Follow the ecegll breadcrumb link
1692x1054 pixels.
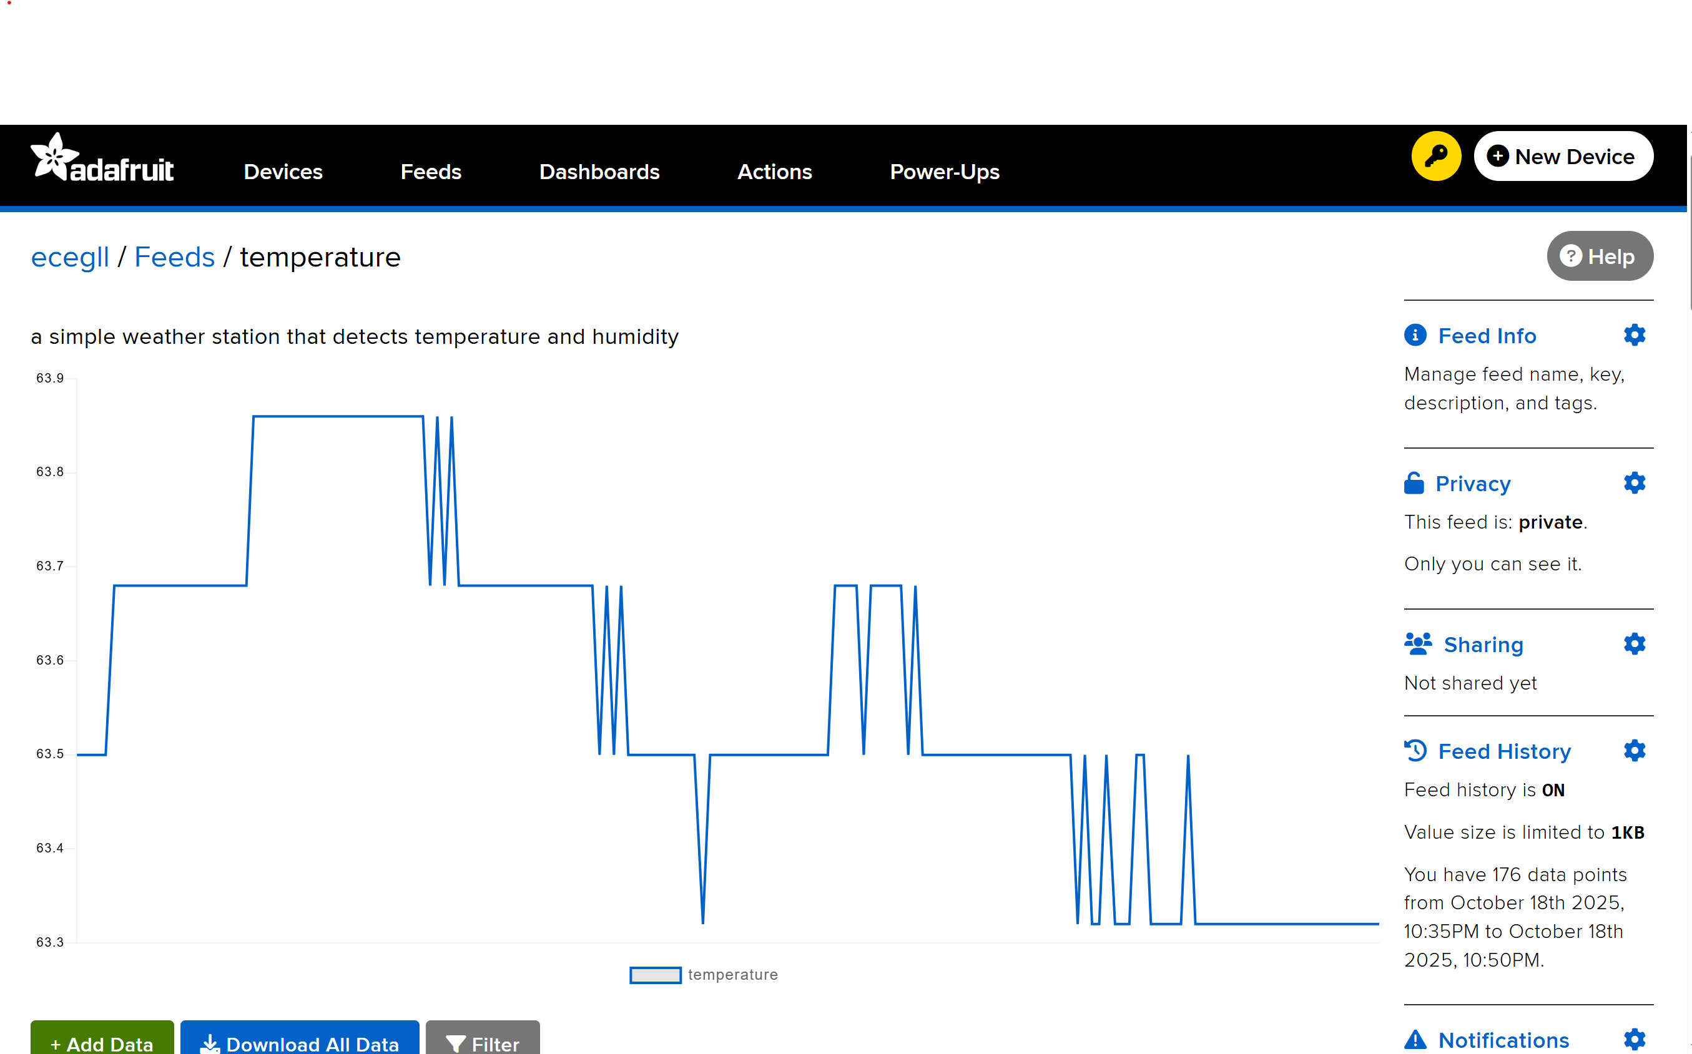click(x=70, y=257)
